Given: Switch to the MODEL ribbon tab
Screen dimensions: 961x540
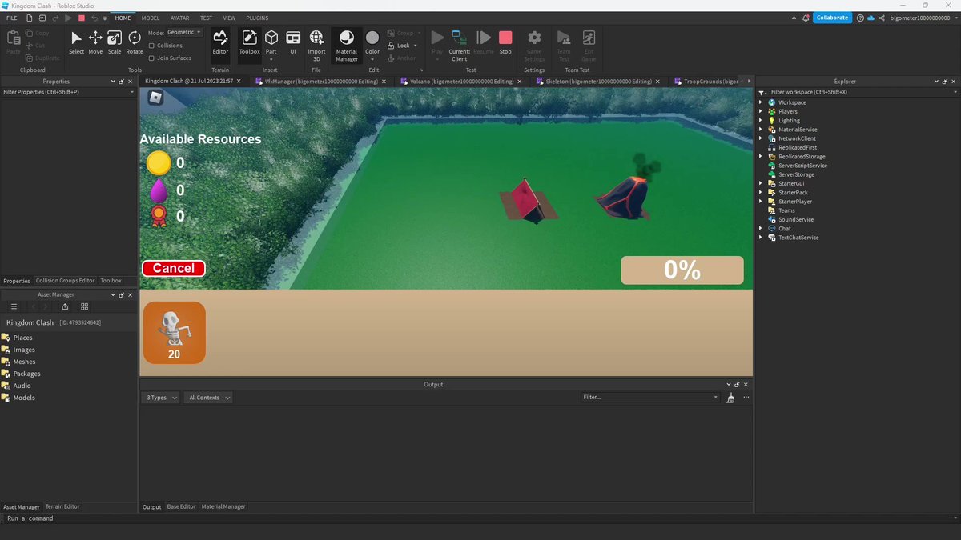Looking at the screenshot, I should [151, 18].
